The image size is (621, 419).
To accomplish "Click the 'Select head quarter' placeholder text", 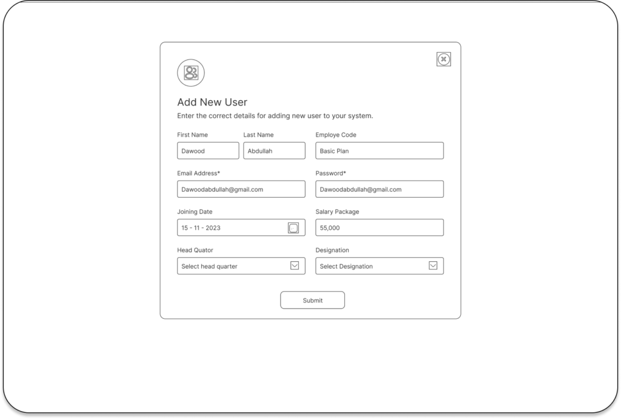I will 209,266.
